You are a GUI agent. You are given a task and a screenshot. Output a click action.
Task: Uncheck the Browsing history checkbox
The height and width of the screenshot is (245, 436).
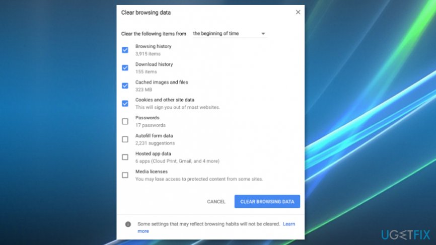(x=125, y=50)
